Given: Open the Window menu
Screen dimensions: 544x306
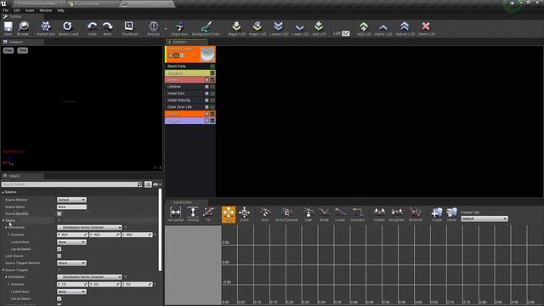Looking at the screenshot, I should point(45,10).
